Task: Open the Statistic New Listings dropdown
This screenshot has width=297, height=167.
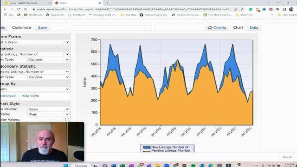Action: point(35,54)
